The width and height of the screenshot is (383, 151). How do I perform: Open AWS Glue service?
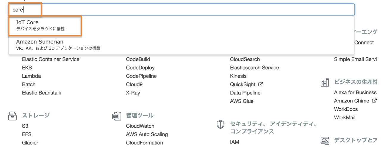click(242, 101)
